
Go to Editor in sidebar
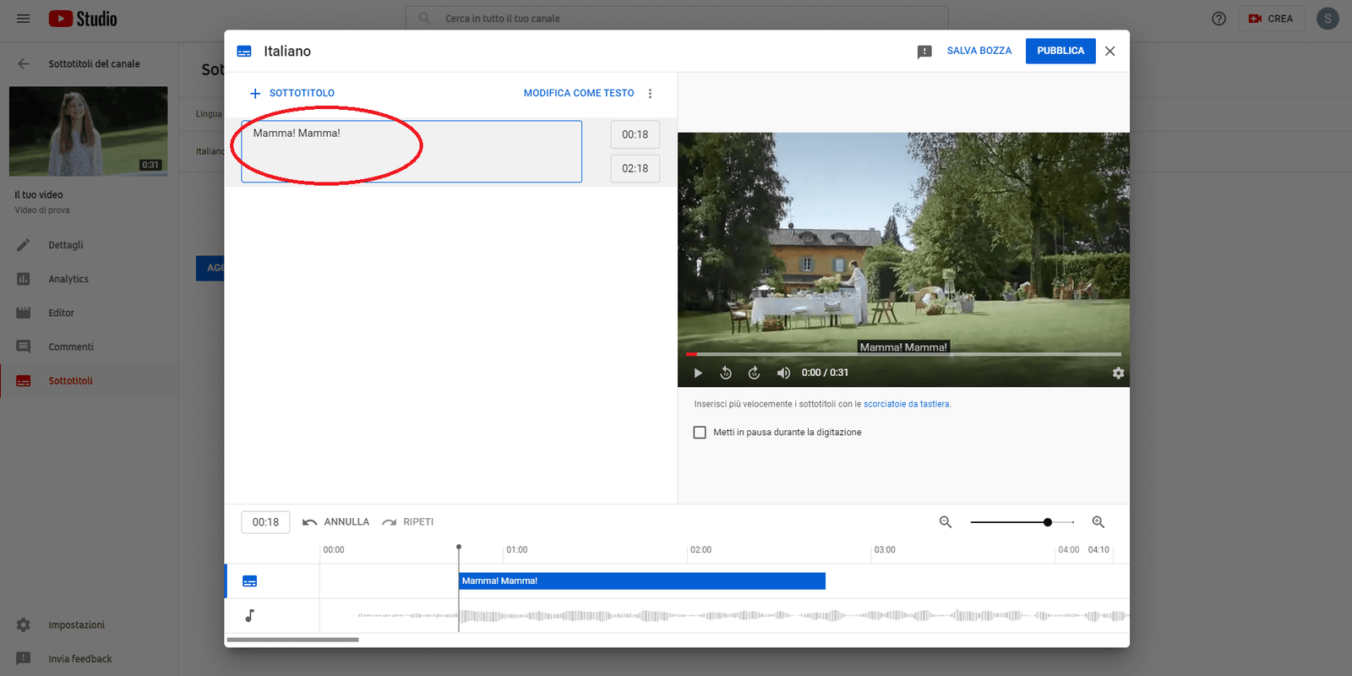[x=61, y=313]
